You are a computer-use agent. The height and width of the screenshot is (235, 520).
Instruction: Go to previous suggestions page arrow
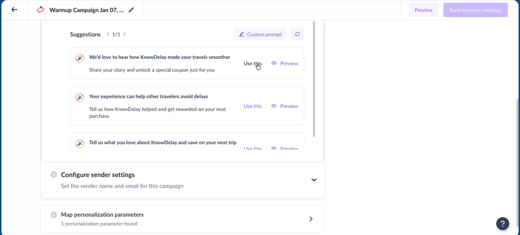(x=108, y=34)
